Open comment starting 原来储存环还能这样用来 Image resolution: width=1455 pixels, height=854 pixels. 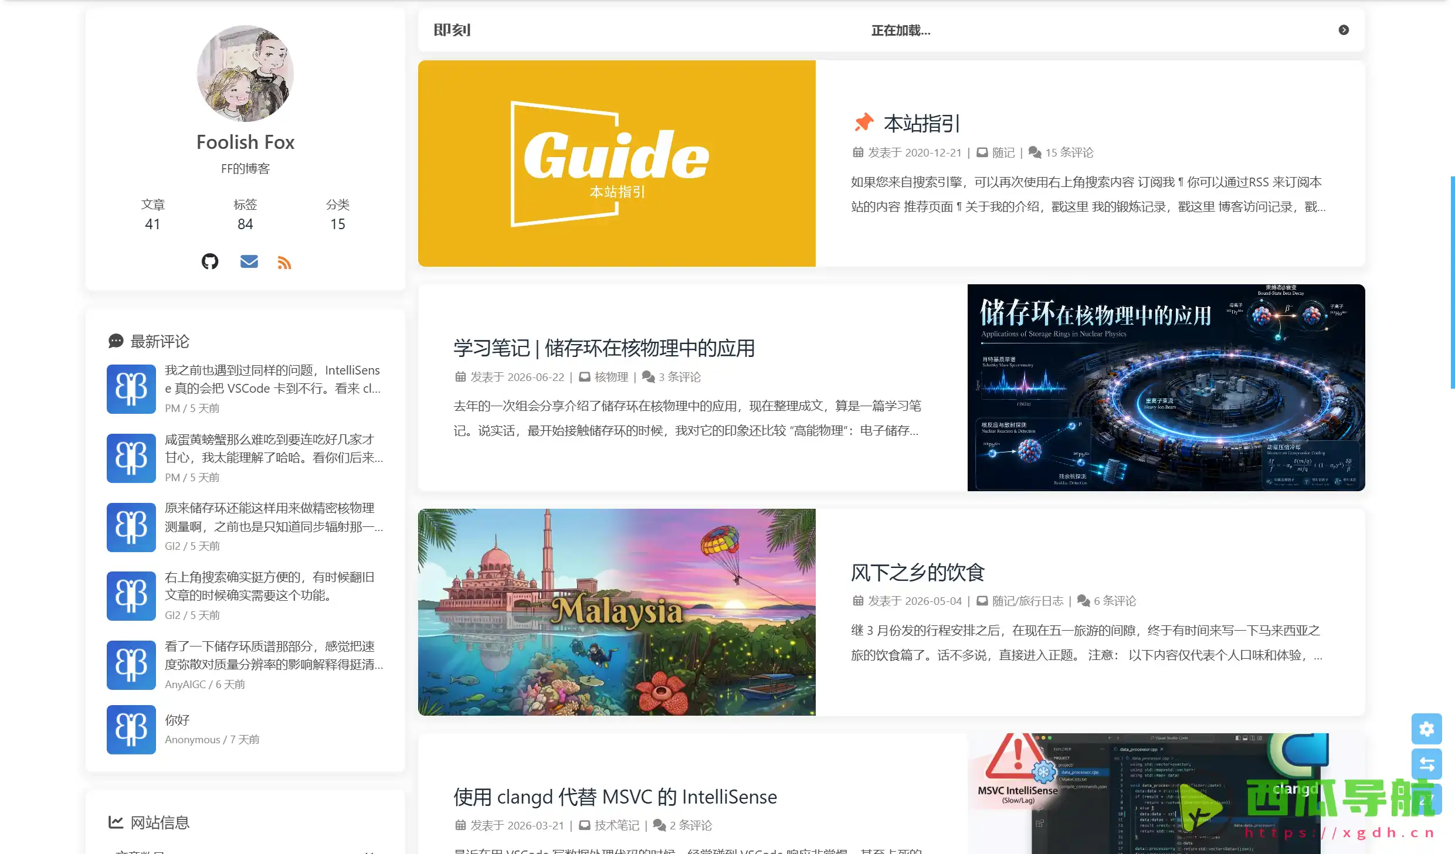pyautogui.click(x=274, y=517)
